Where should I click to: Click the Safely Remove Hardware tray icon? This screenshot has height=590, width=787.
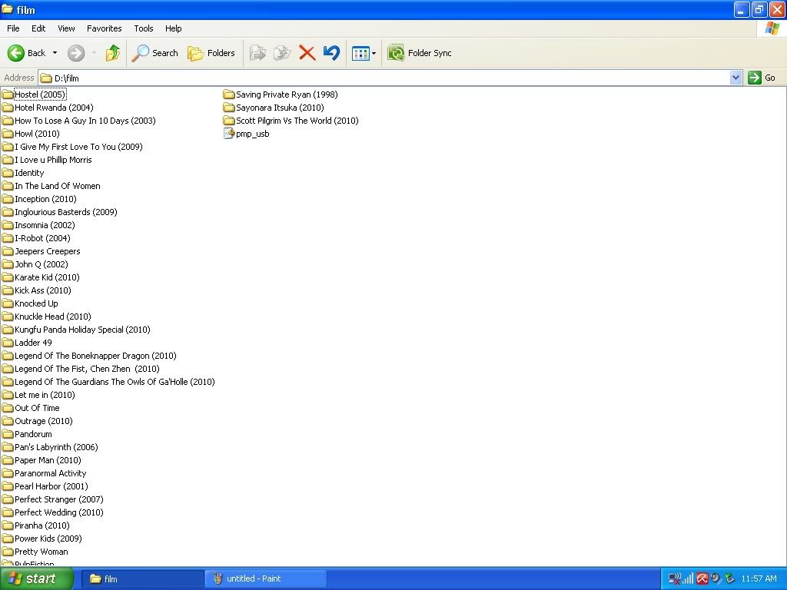[x=730, y=579]
